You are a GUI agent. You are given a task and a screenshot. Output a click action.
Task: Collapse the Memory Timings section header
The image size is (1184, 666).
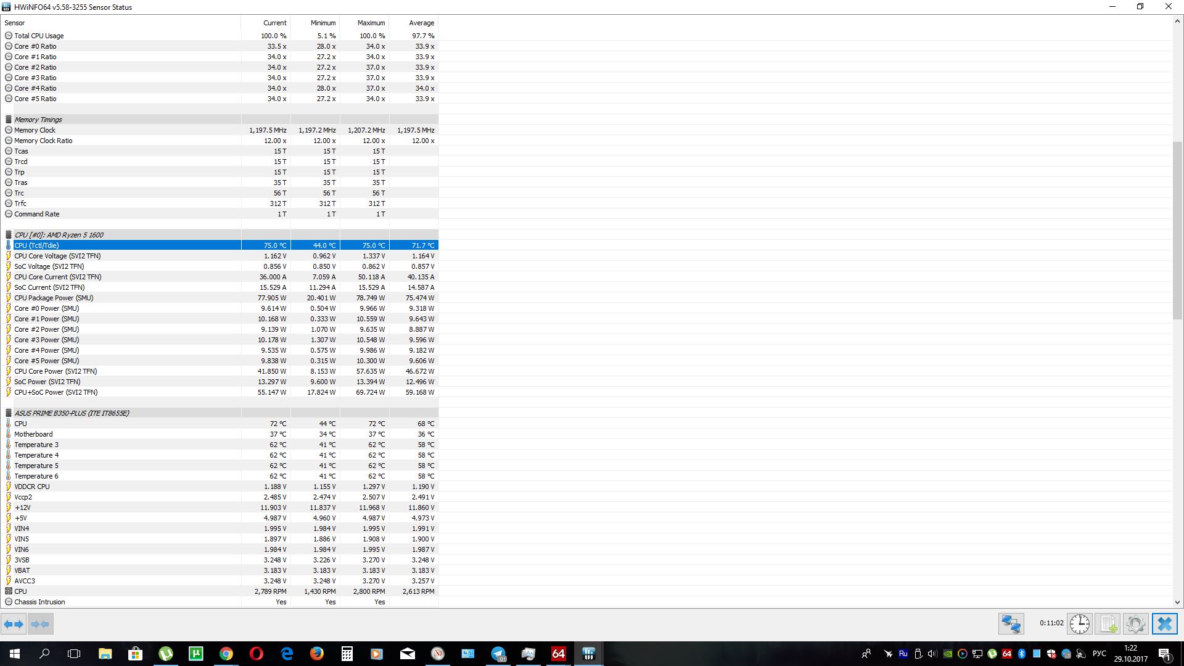point(38,120)
